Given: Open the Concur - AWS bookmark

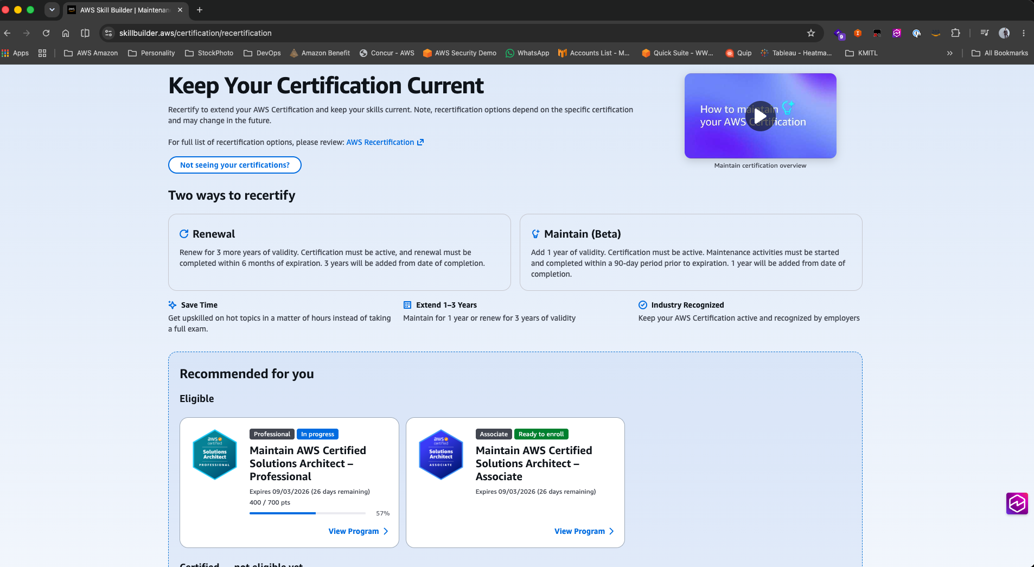Looking at the screenshot, I should pos(387,53).
